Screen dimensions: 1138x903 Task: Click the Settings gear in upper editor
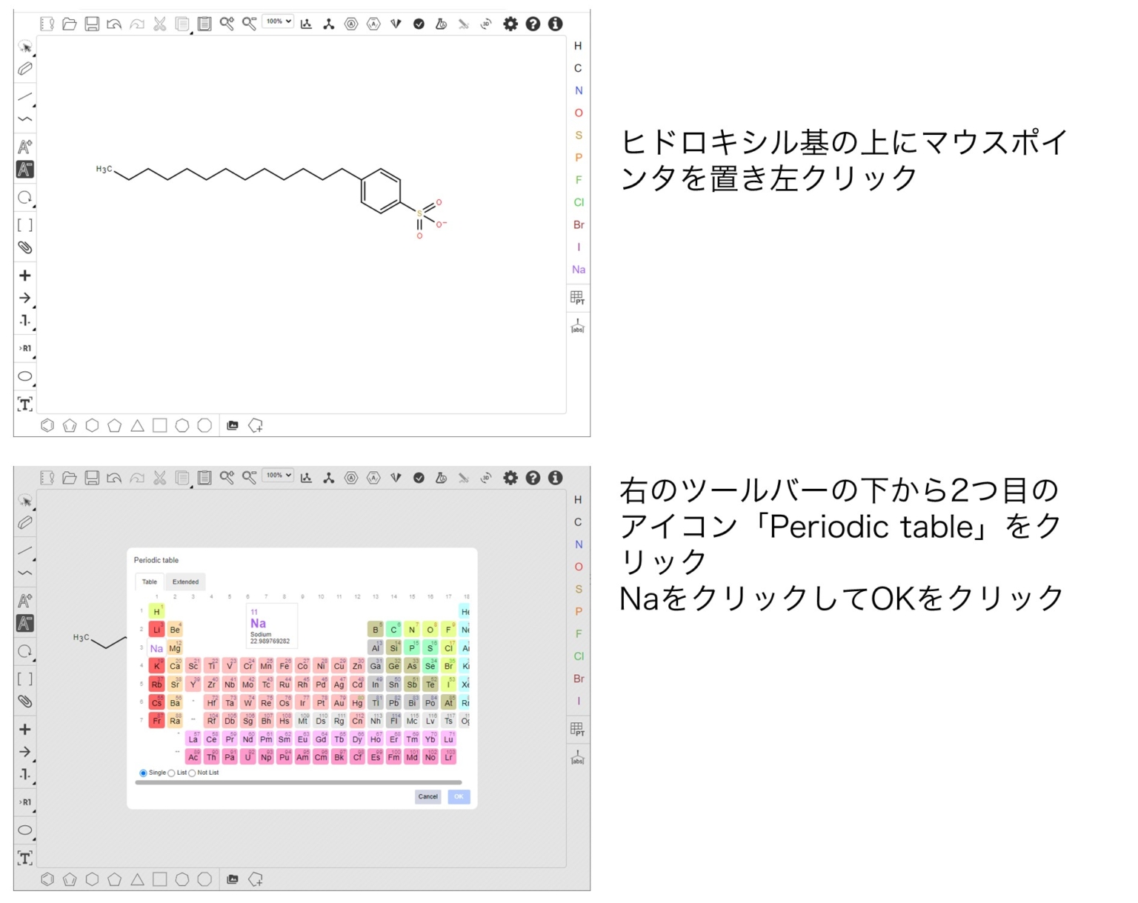[510, 24]
